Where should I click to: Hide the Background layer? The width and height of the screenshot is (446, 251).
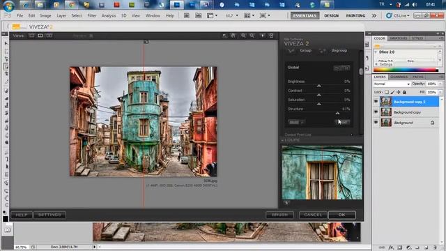(x=376, y=123)
